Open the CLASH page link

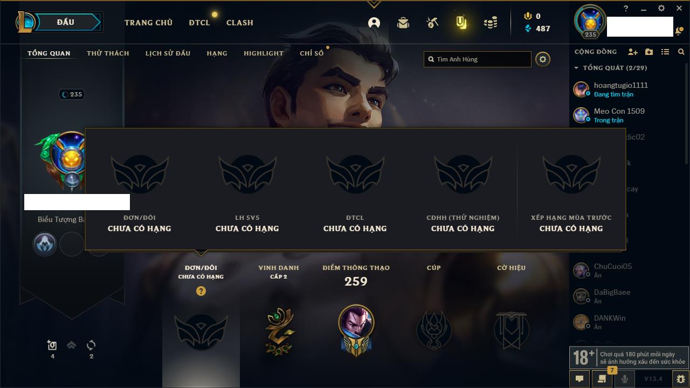pyautogui.click(x=240, y=23)
